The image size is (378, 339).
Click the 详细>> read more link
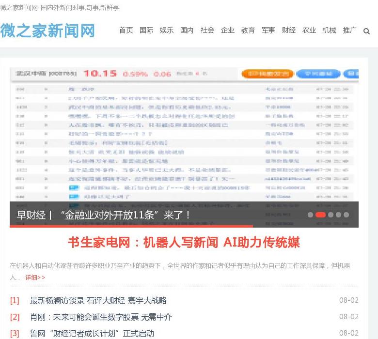coord(35,277)
